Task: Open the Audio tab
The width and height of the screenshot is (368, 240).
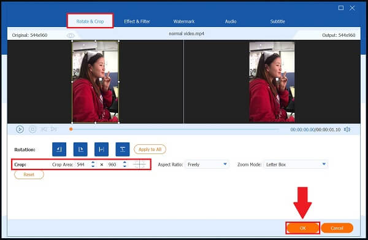Action: click(231, 21)
